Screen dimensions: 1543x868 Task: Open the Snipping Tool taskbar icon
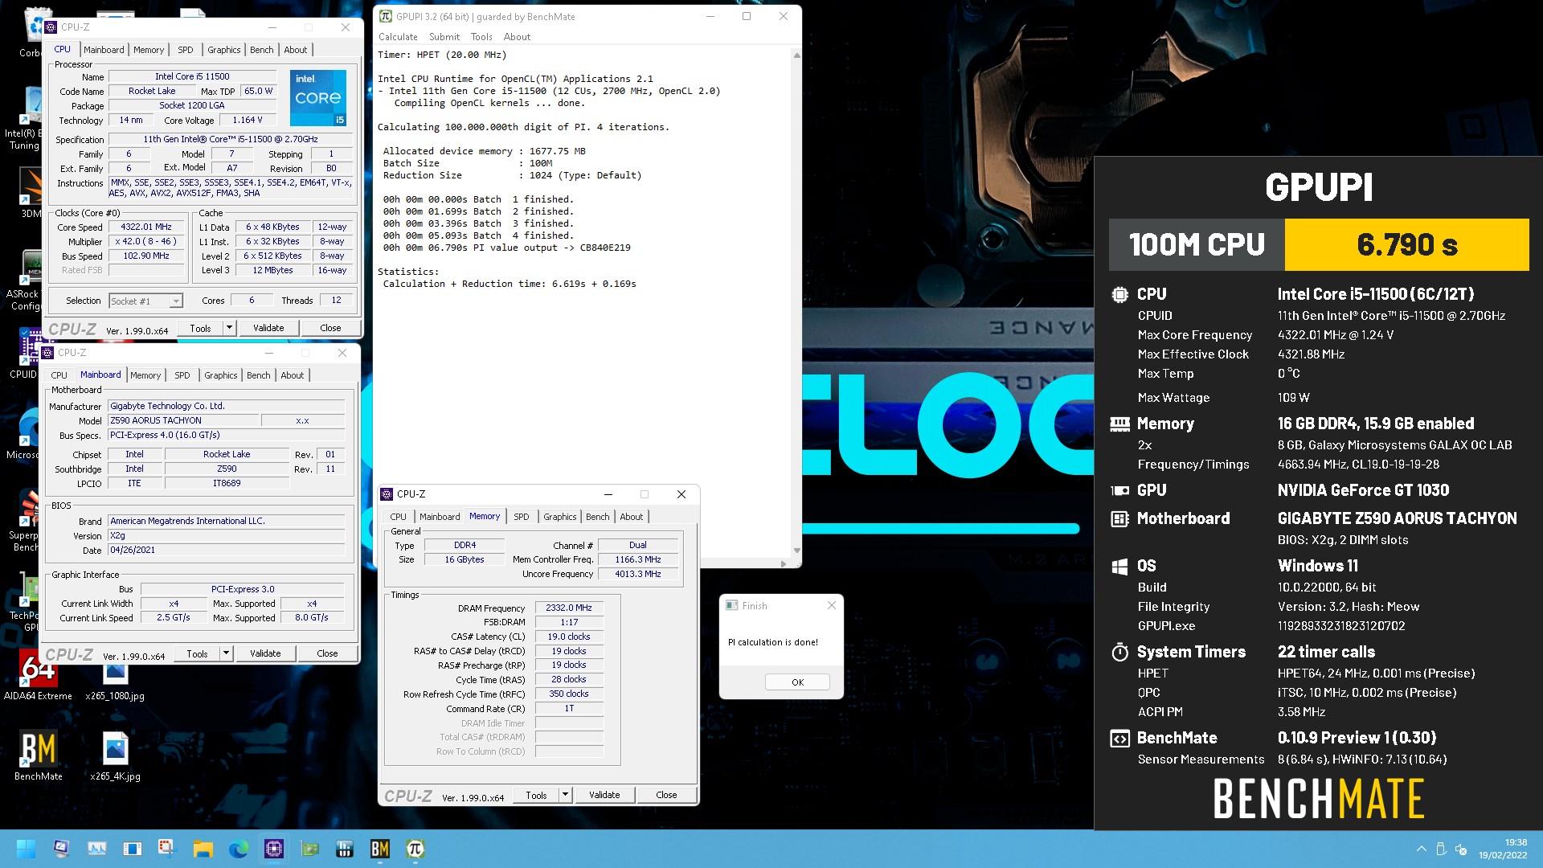click(x=166, y=849)
